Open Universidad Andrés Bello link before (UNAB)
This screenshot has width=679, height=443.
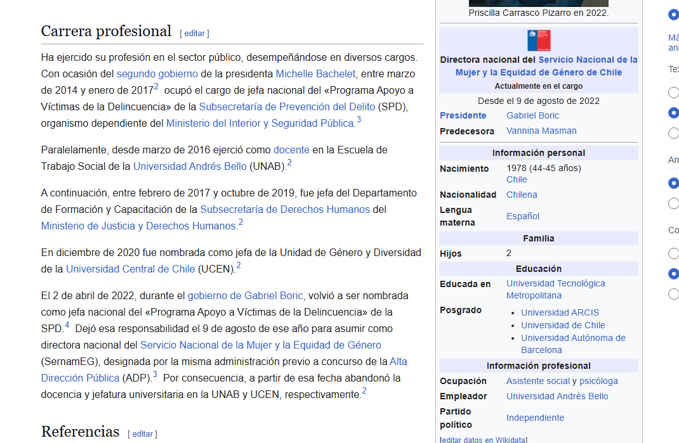pyautogui.click(x=190, y=167)
